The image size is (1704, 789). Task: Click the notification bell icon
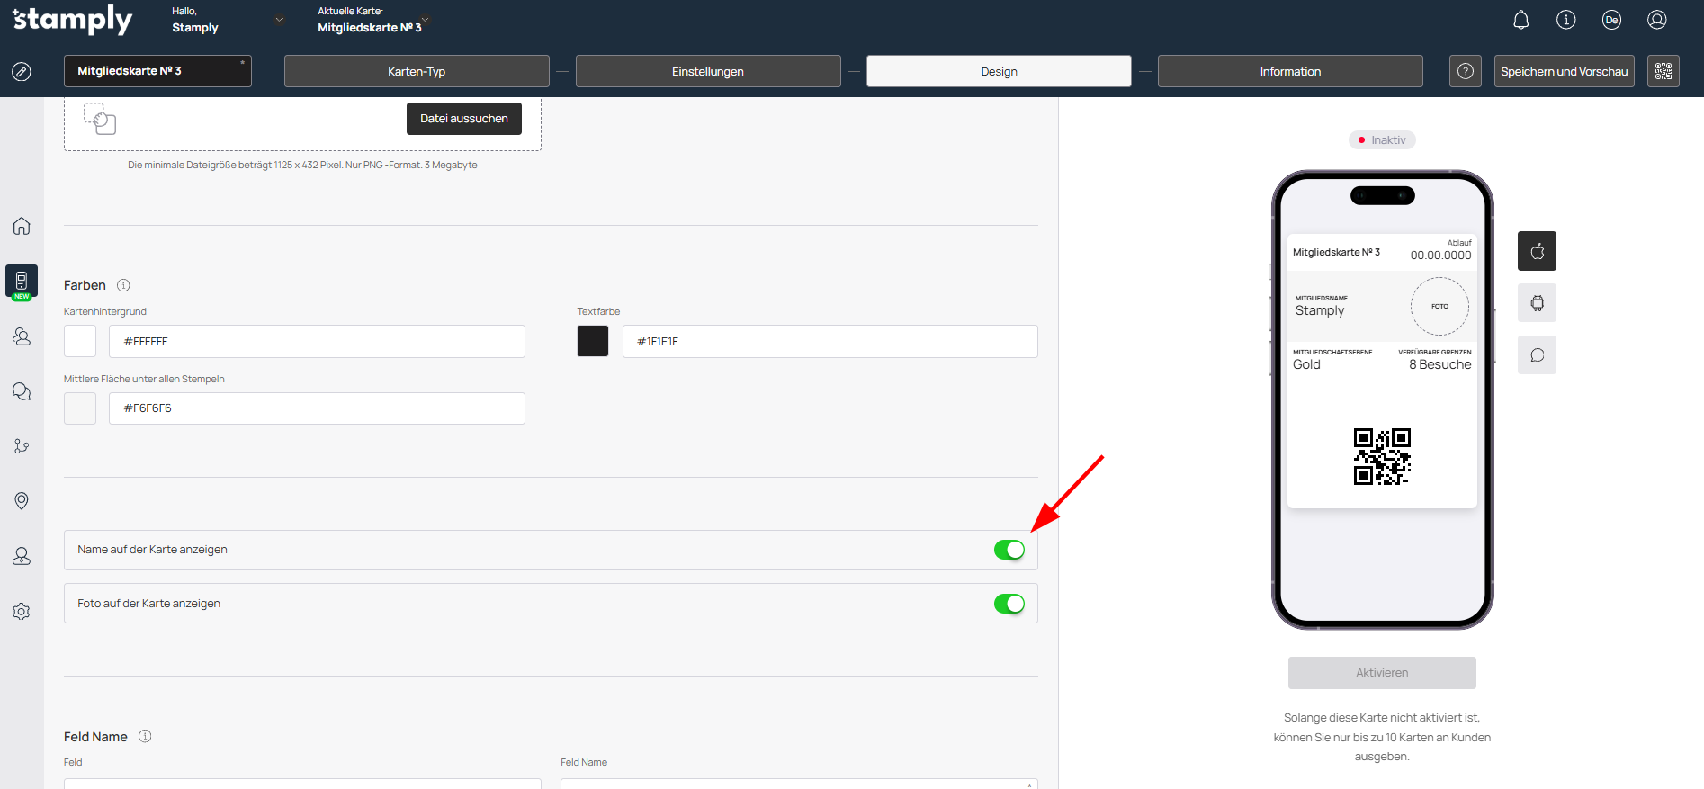(x=1520, y=20)
